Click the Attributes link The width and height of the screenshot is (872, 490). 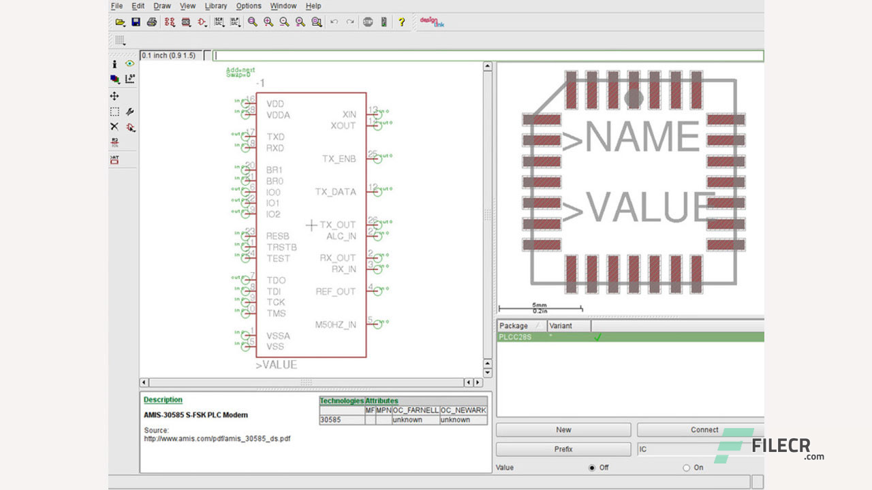pos(381,401)
